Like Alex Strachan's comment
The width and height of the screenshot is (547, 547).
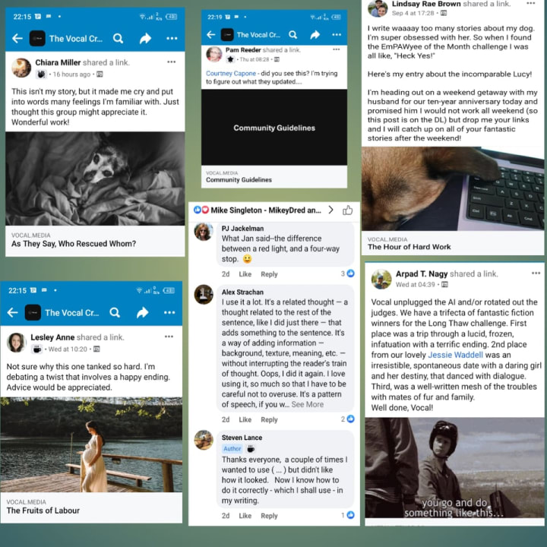(245, 419)
